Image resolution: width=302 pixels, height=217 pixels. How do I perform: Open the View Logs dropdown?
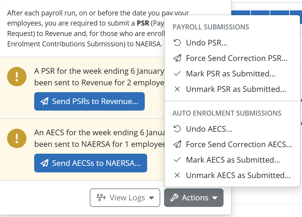coord(125,198)
